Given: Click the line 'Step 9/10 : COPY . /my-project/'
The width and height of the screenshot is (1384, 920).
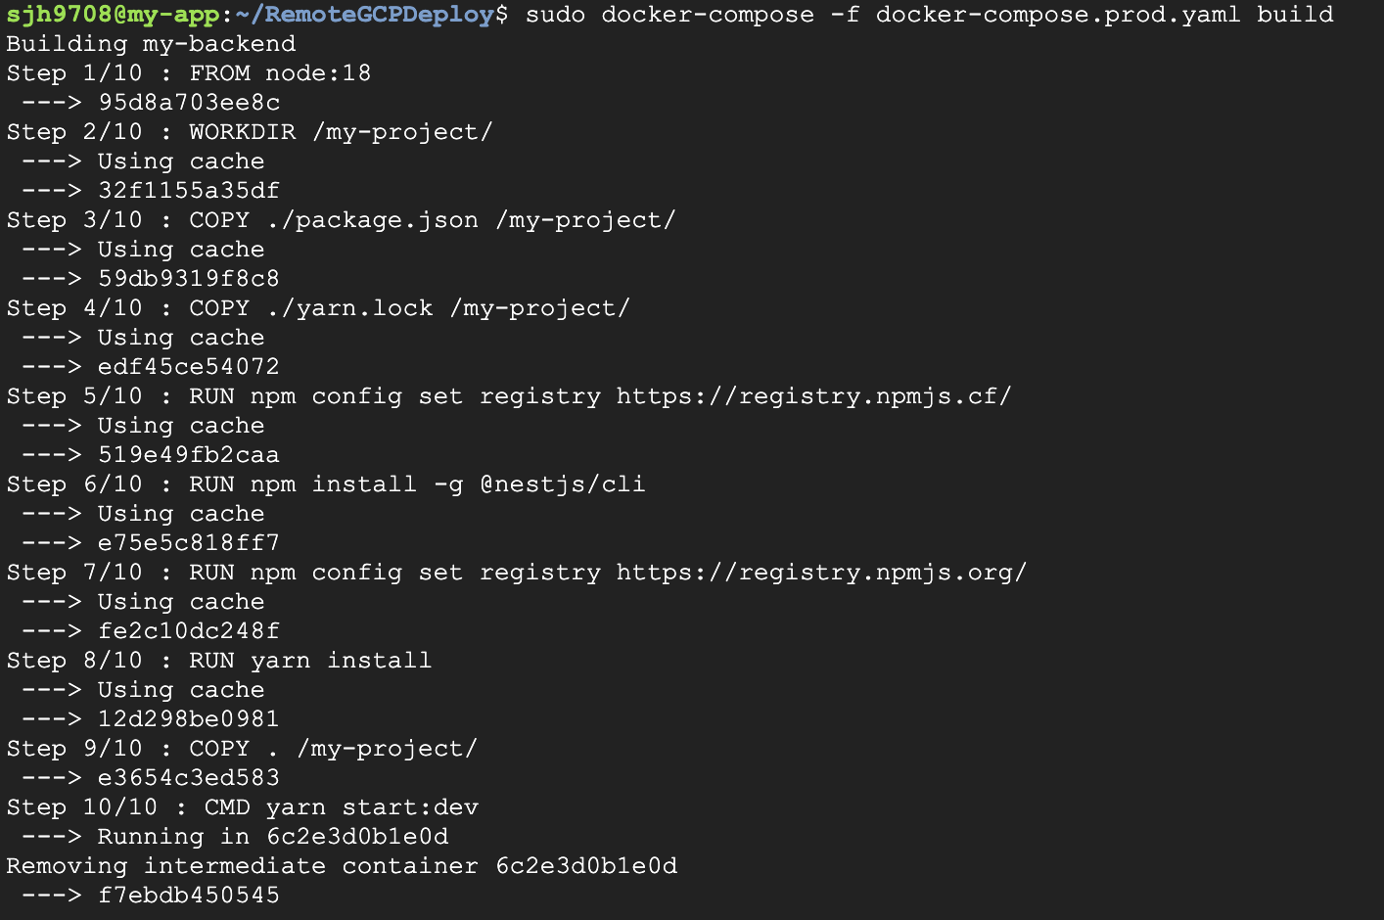Looking at the screenshot, I should point(243,749).
